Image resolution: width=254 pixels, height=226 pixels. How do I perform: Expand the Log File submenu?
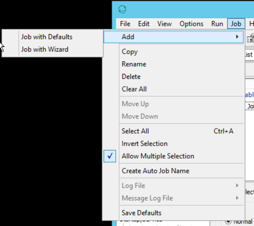[237, 185]
